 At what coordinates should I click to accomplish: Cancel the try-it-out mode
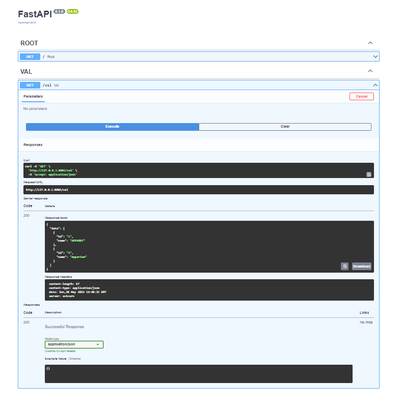click(x=362, y=97)
